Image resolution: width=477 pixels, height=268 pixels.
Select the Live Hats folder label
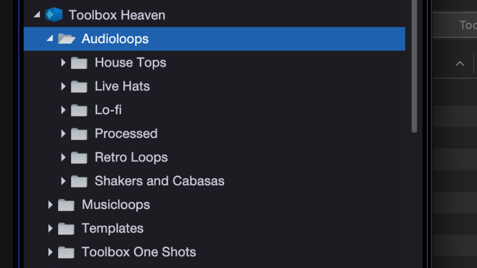coord(122,86)
